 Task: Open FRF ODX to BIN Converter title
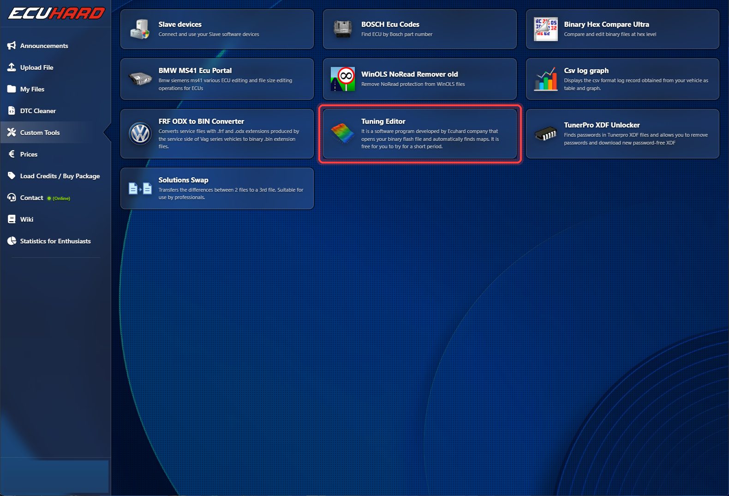click(201, 121)
